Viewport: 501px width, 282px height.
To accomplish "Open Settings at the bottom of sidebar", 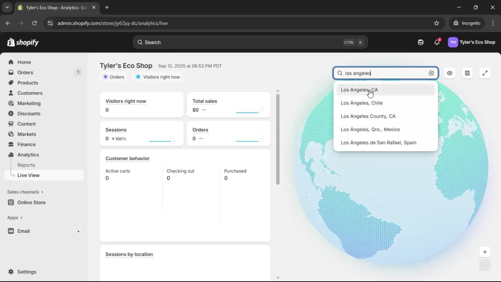I will (x=26, y=272).
